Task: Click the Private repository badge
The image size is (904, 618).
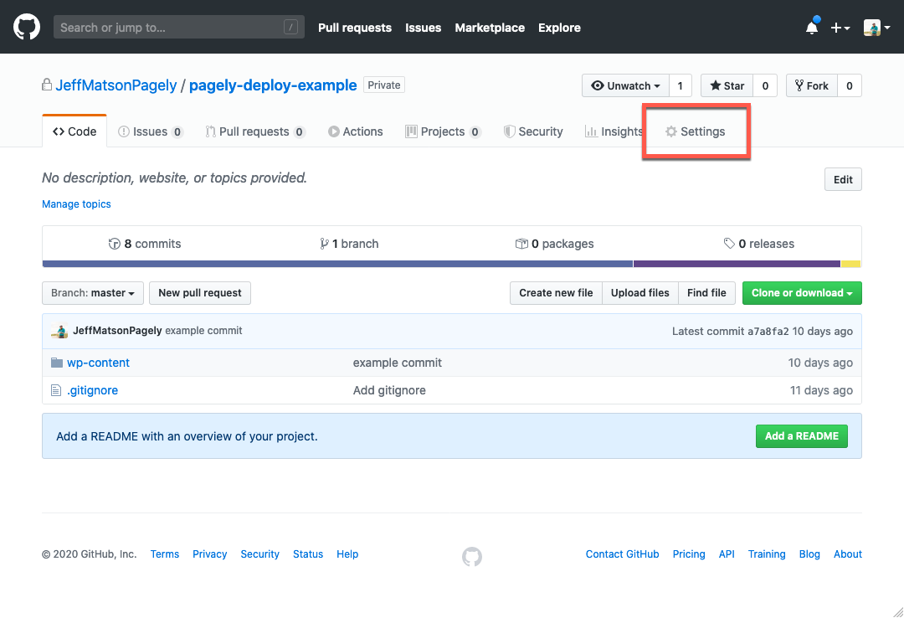Action: click(x=384, y=85)
